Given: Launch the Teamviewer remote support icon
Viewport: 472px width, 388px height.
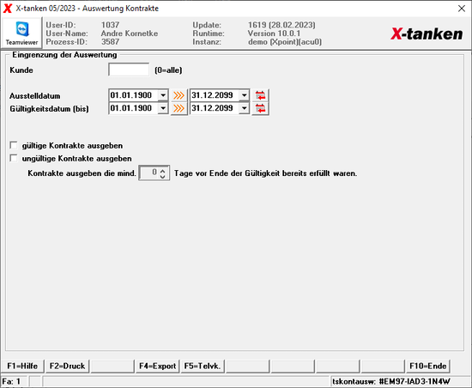Looking at the screenshot, I should pyautogui.click(x=21, y=33).
